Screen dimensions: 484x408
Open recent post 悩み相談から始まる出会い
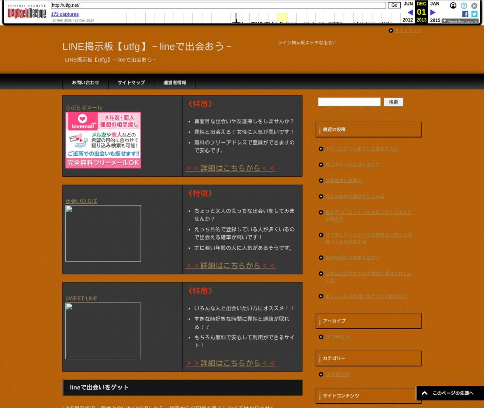352,257
